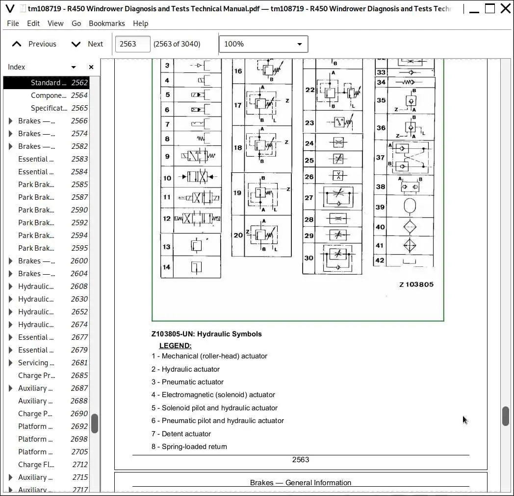The image size is (514, 496).
Task: Expand the Essential entry at page 2679
Action: (10, 350)
